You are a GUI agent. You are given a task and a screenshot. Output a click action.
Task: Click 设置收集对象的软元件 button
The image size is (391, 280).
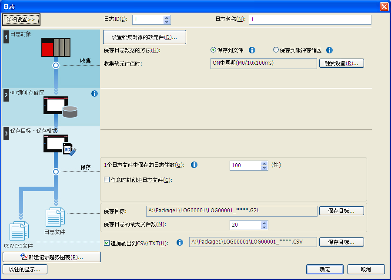coord(144,37)
